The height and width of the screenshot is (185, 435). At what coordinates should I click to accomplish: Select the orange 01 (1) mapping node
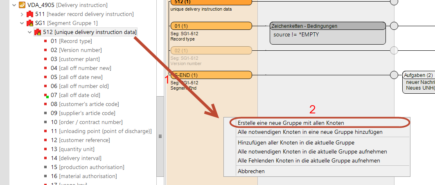click(x=210, y=26)
